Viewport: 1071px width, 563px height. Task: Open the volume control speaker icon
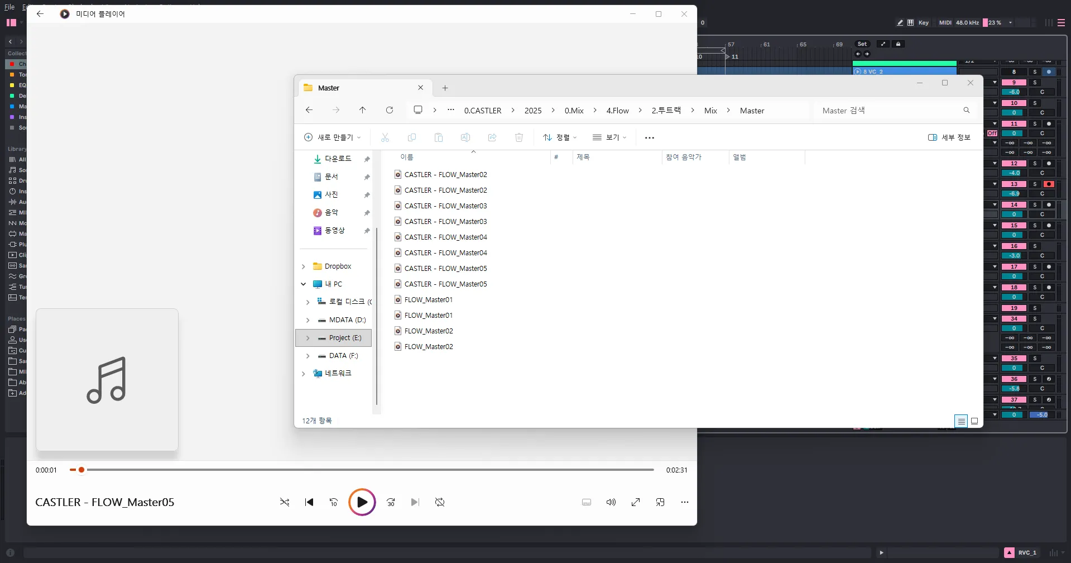point(611,502)
